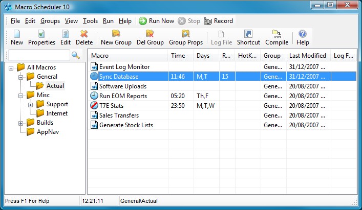Click the Th,F days cell

pyautogui.click(x=206, y=96)
